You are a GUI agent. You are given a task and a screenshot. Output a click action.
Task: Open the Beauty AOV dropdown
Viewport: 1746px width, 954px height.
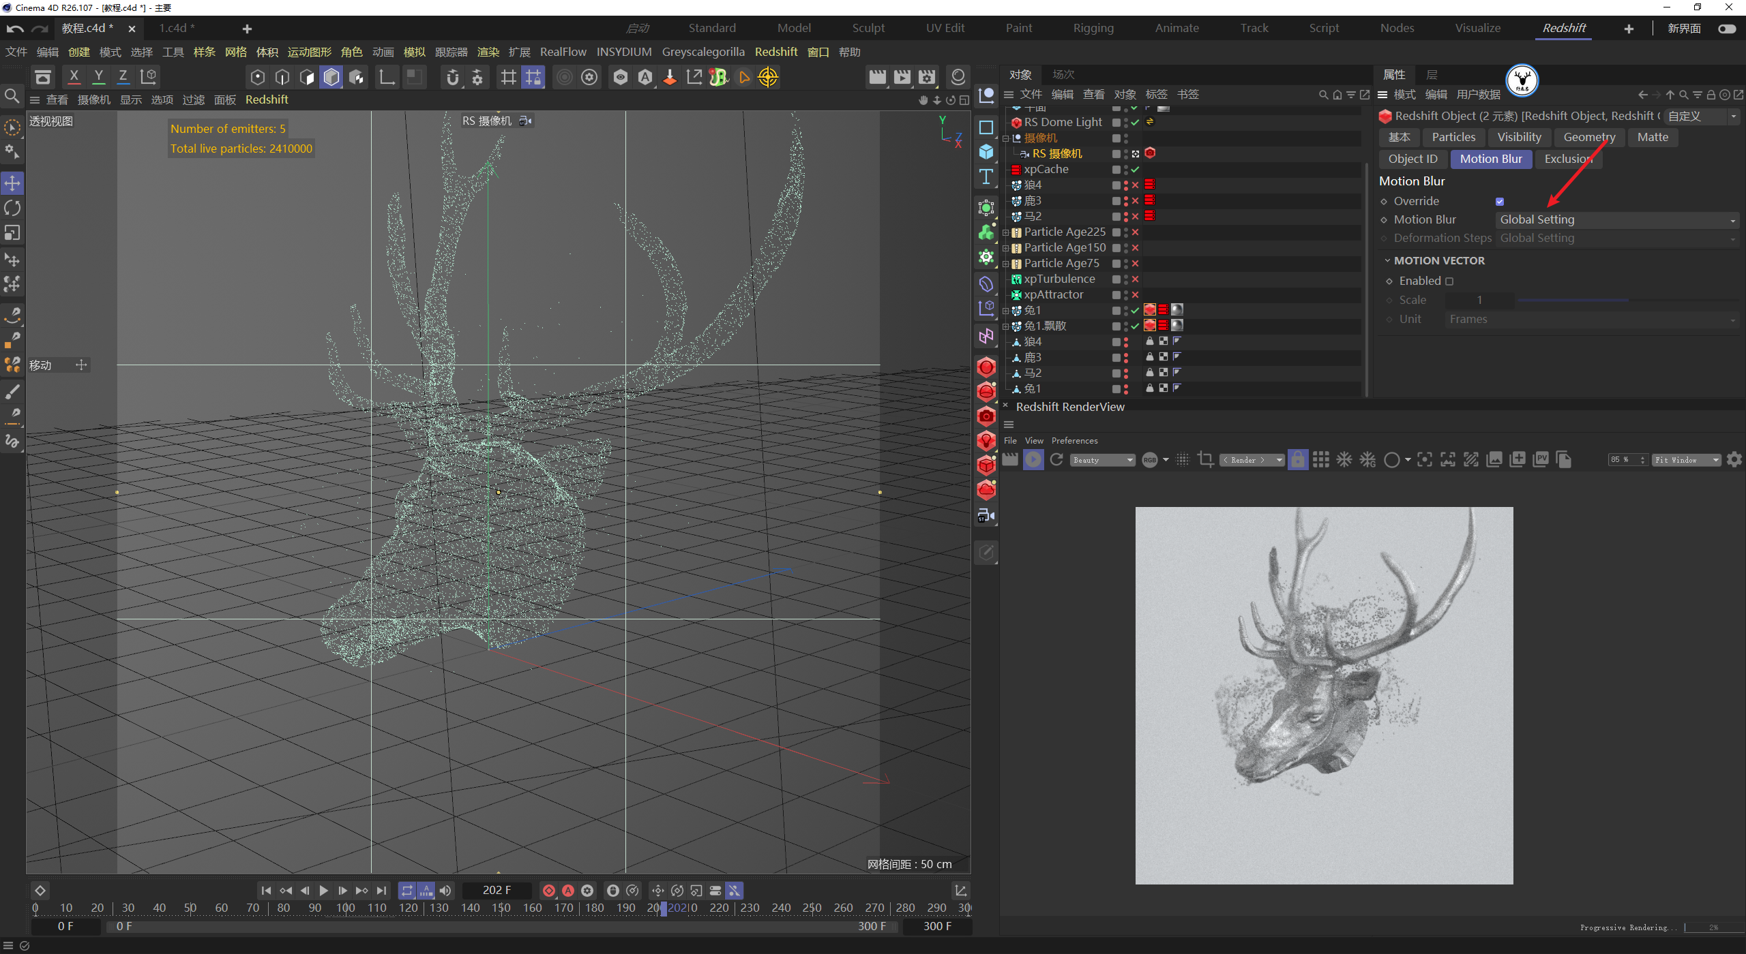click(x=1102, y=460)
